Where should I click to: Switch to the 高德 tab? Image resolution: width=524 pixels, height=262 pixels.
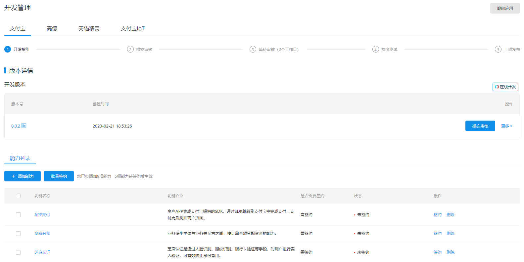pos(52,29)
